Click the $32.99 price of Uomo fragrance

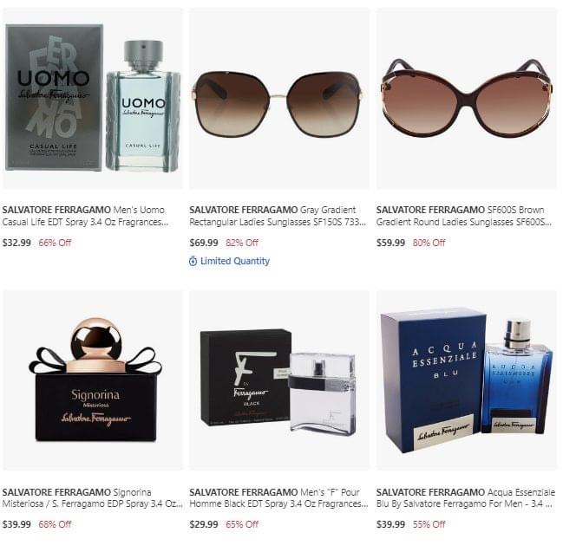(16, 243)
